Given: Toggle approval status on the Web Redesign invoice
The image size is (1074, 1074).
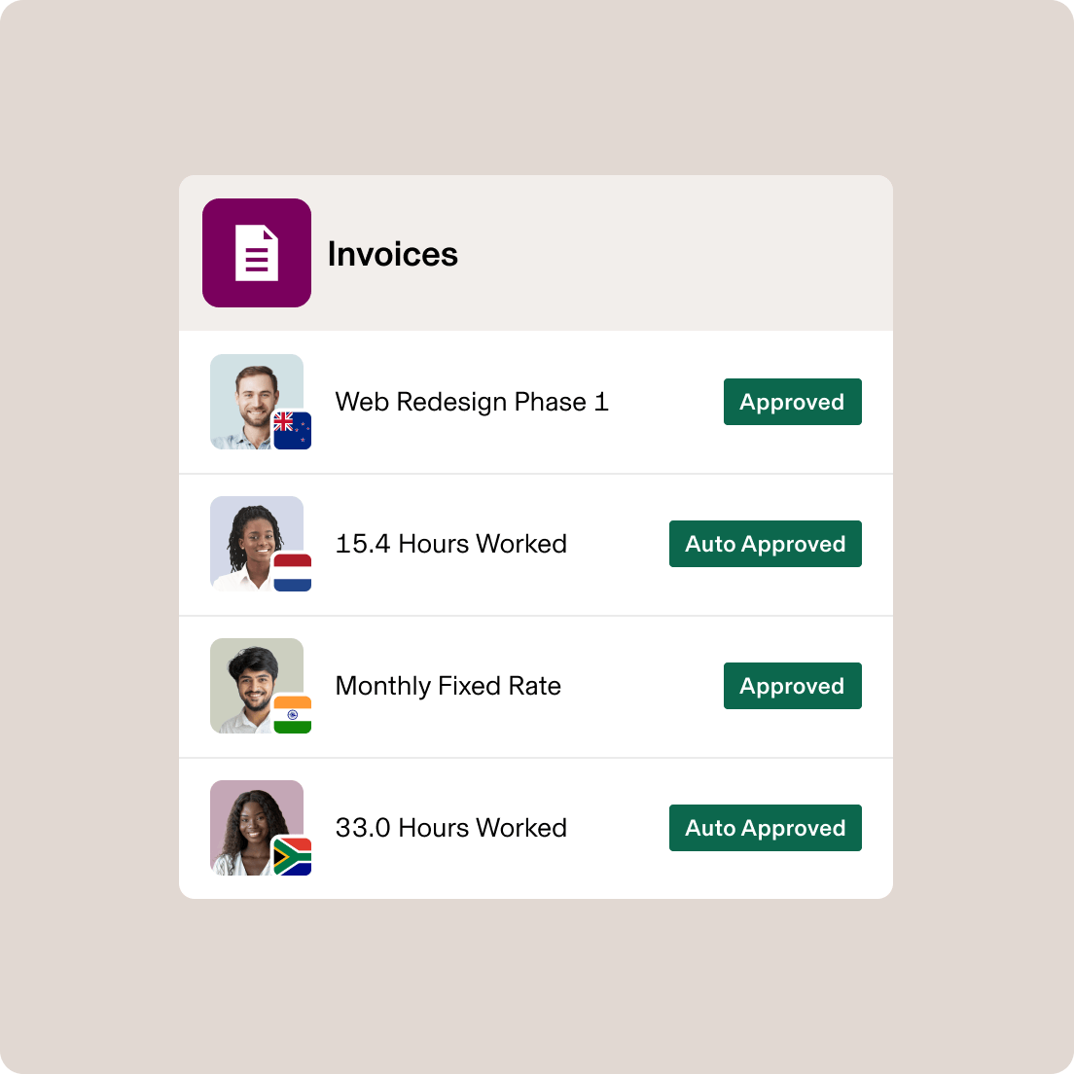Looking at the screenshot, I should click(792, 402).
